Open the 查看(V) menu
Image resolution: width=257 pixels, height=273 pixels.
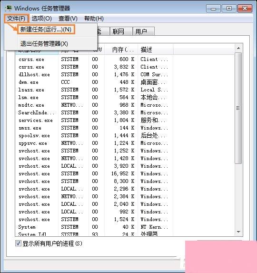(x=68, y=19)
